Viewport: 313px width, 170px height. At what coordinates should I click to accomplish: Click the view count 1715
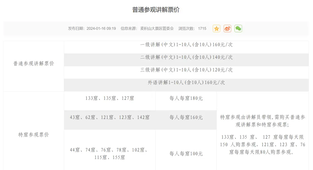coord(202,29)
